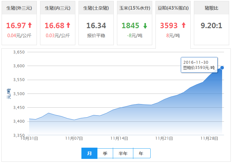
Task: Select the 玉米(15%水分) price tab
Action: [135, 23]
